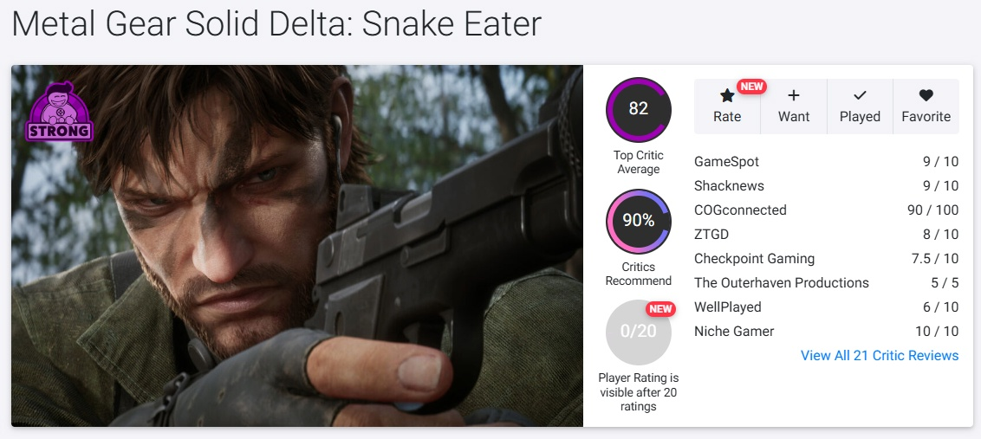Add game to Want list plus icon
The image size is (981, 439).
point(794,96)
